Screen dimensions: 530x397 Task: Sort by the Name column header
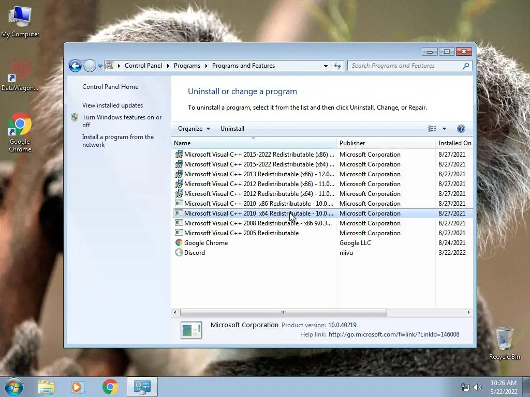[254, 143]
